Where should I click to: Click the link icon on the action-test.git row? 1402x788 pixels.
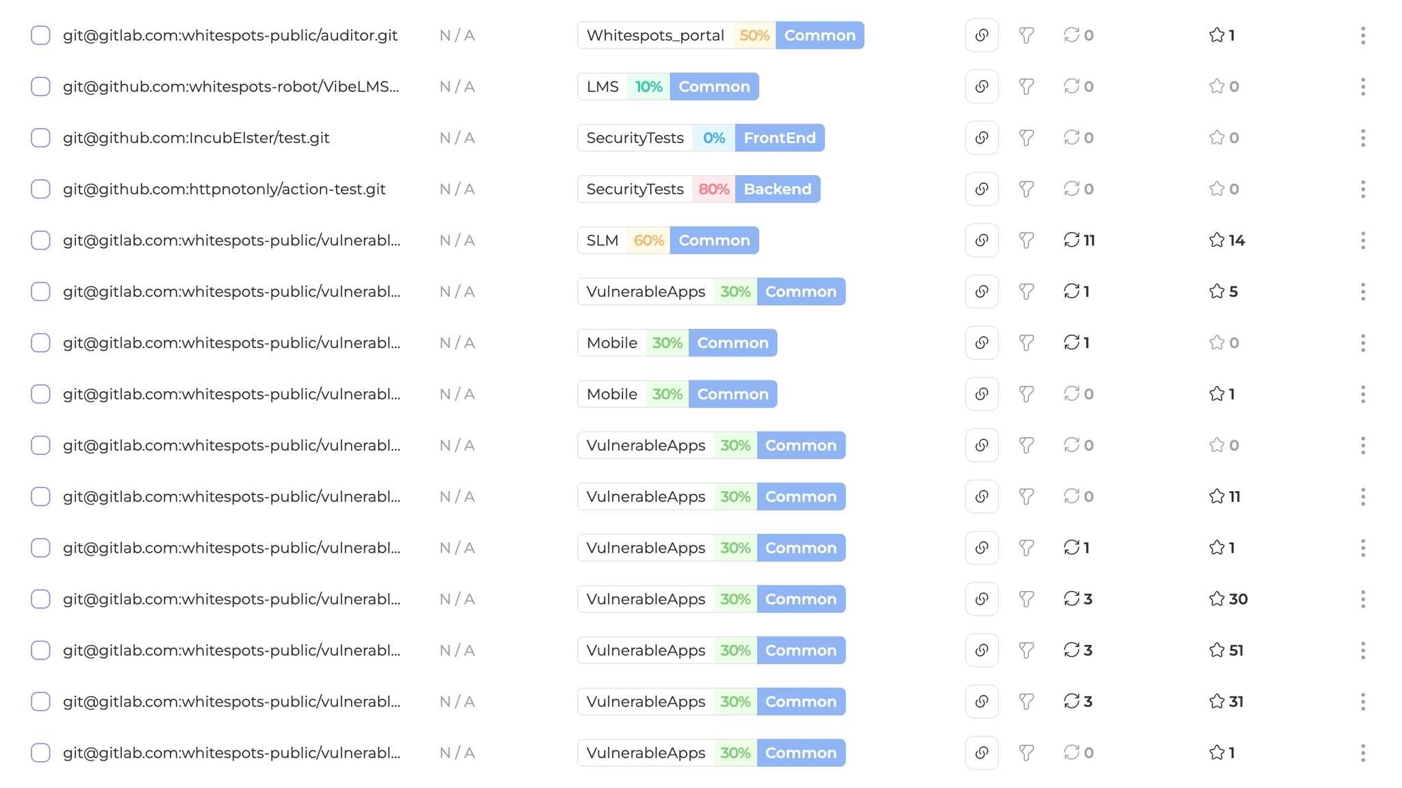[981, 189]
